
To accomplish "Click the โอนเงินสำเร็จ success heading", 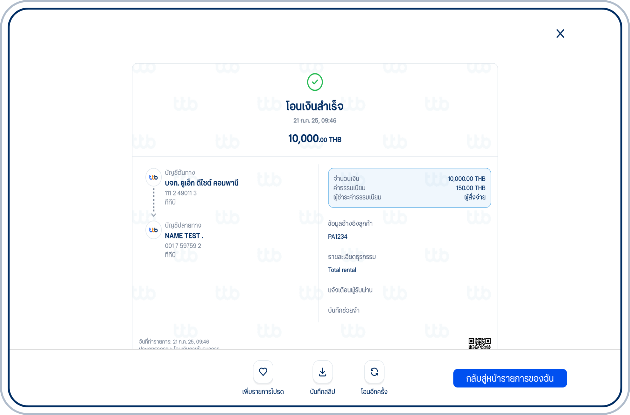I will click(x=314, y=106).
